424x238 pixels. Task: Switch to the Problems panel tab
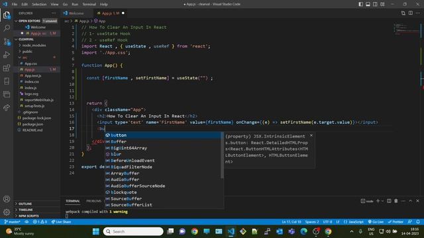(93, 201)
